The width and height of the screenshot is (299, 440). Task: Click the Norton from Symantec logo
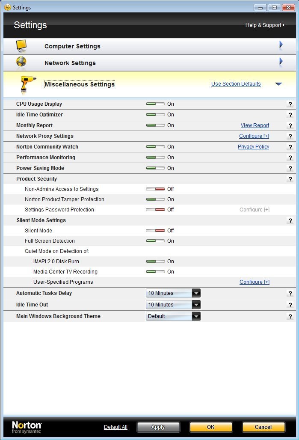27,427
